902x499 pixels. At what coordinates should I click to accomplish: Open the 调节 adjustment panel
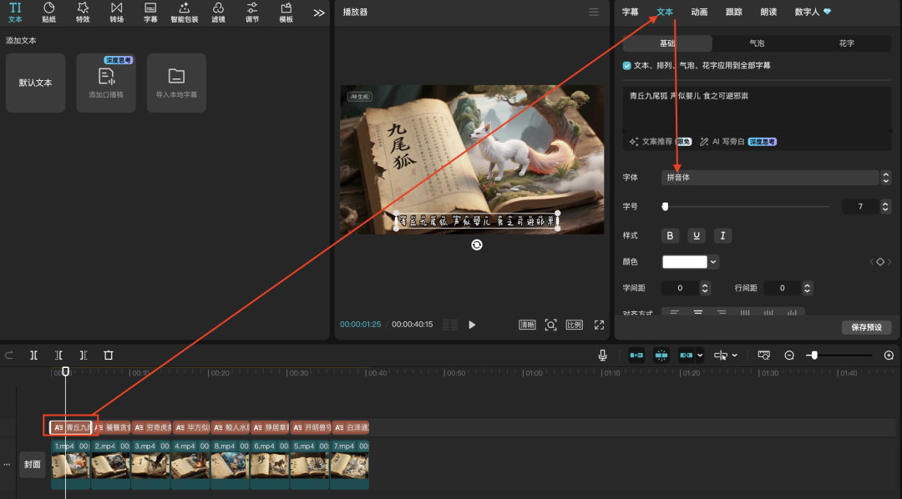[x=252, y=12]
